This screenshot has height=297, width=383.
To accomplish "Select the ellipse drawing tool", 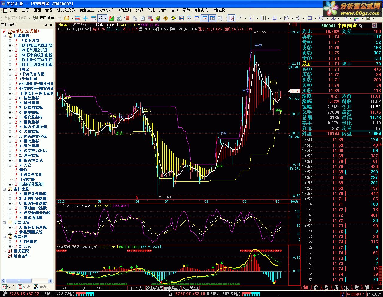I will coord(321,18).
